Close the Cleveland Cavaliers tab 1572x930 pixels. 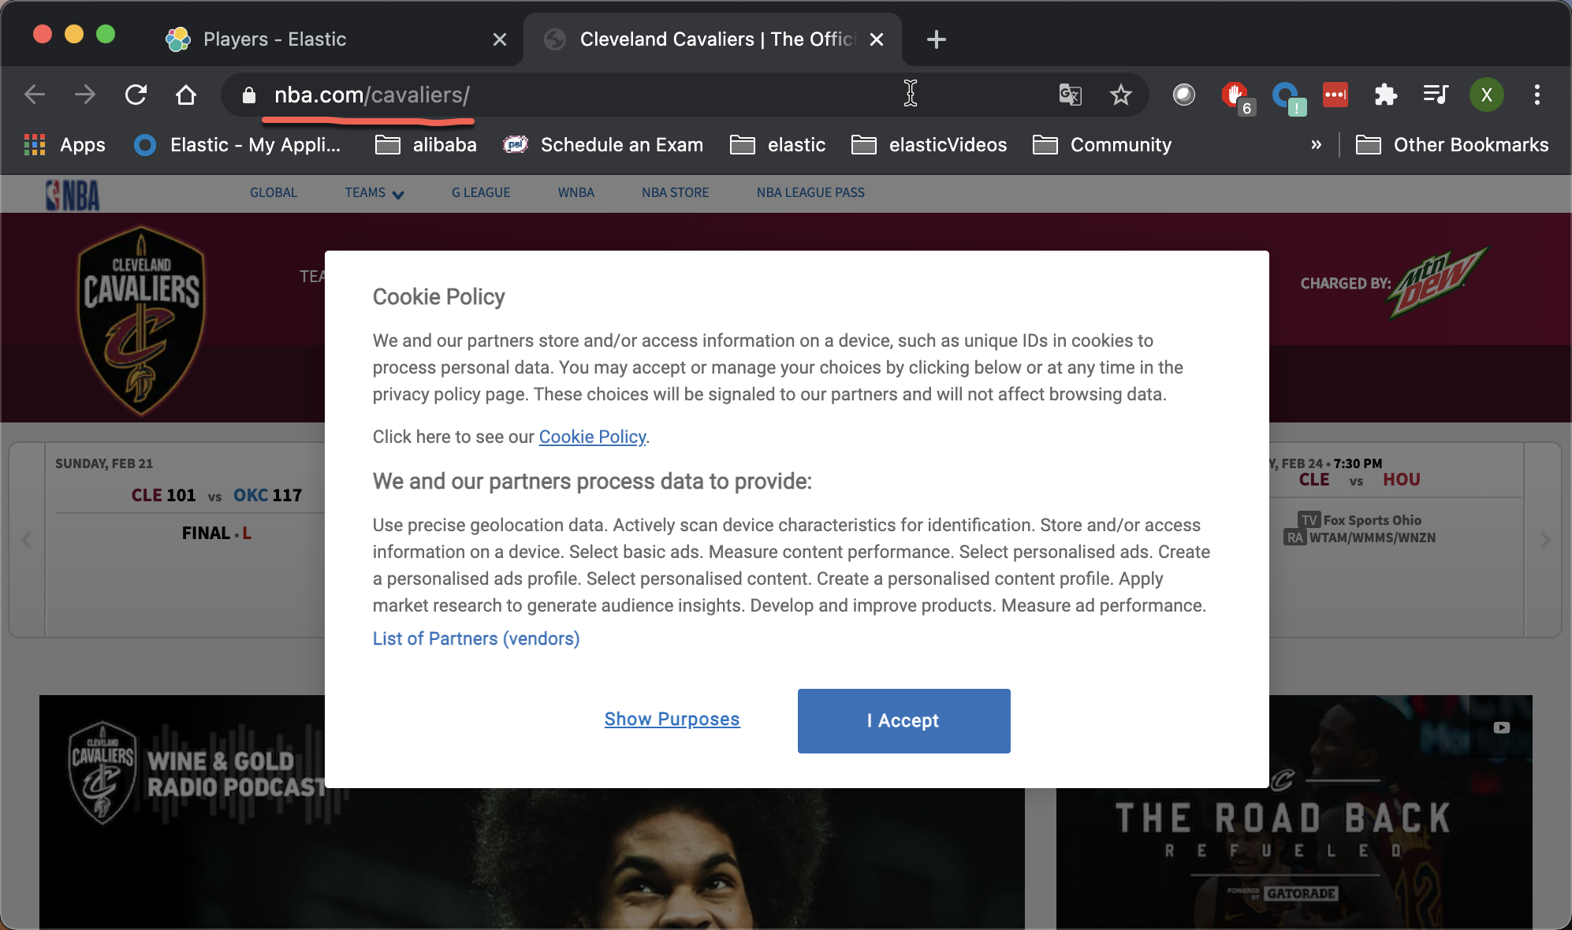click(x=877, y=39)
